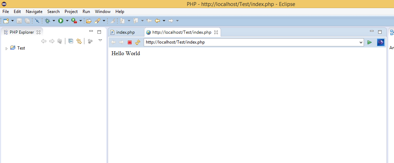Click the Outline view icon at right edge

click(x=392, y=32)
